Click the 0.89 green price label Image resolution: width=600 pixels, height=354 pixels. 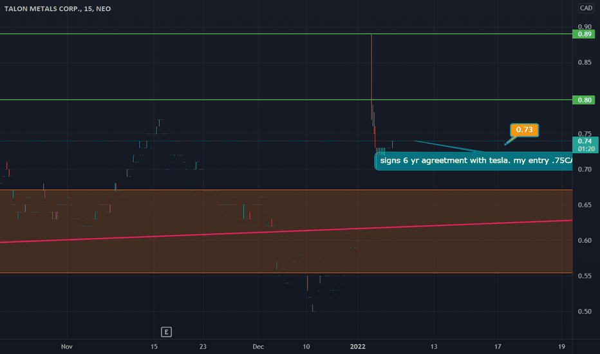(x=584, y=34)
